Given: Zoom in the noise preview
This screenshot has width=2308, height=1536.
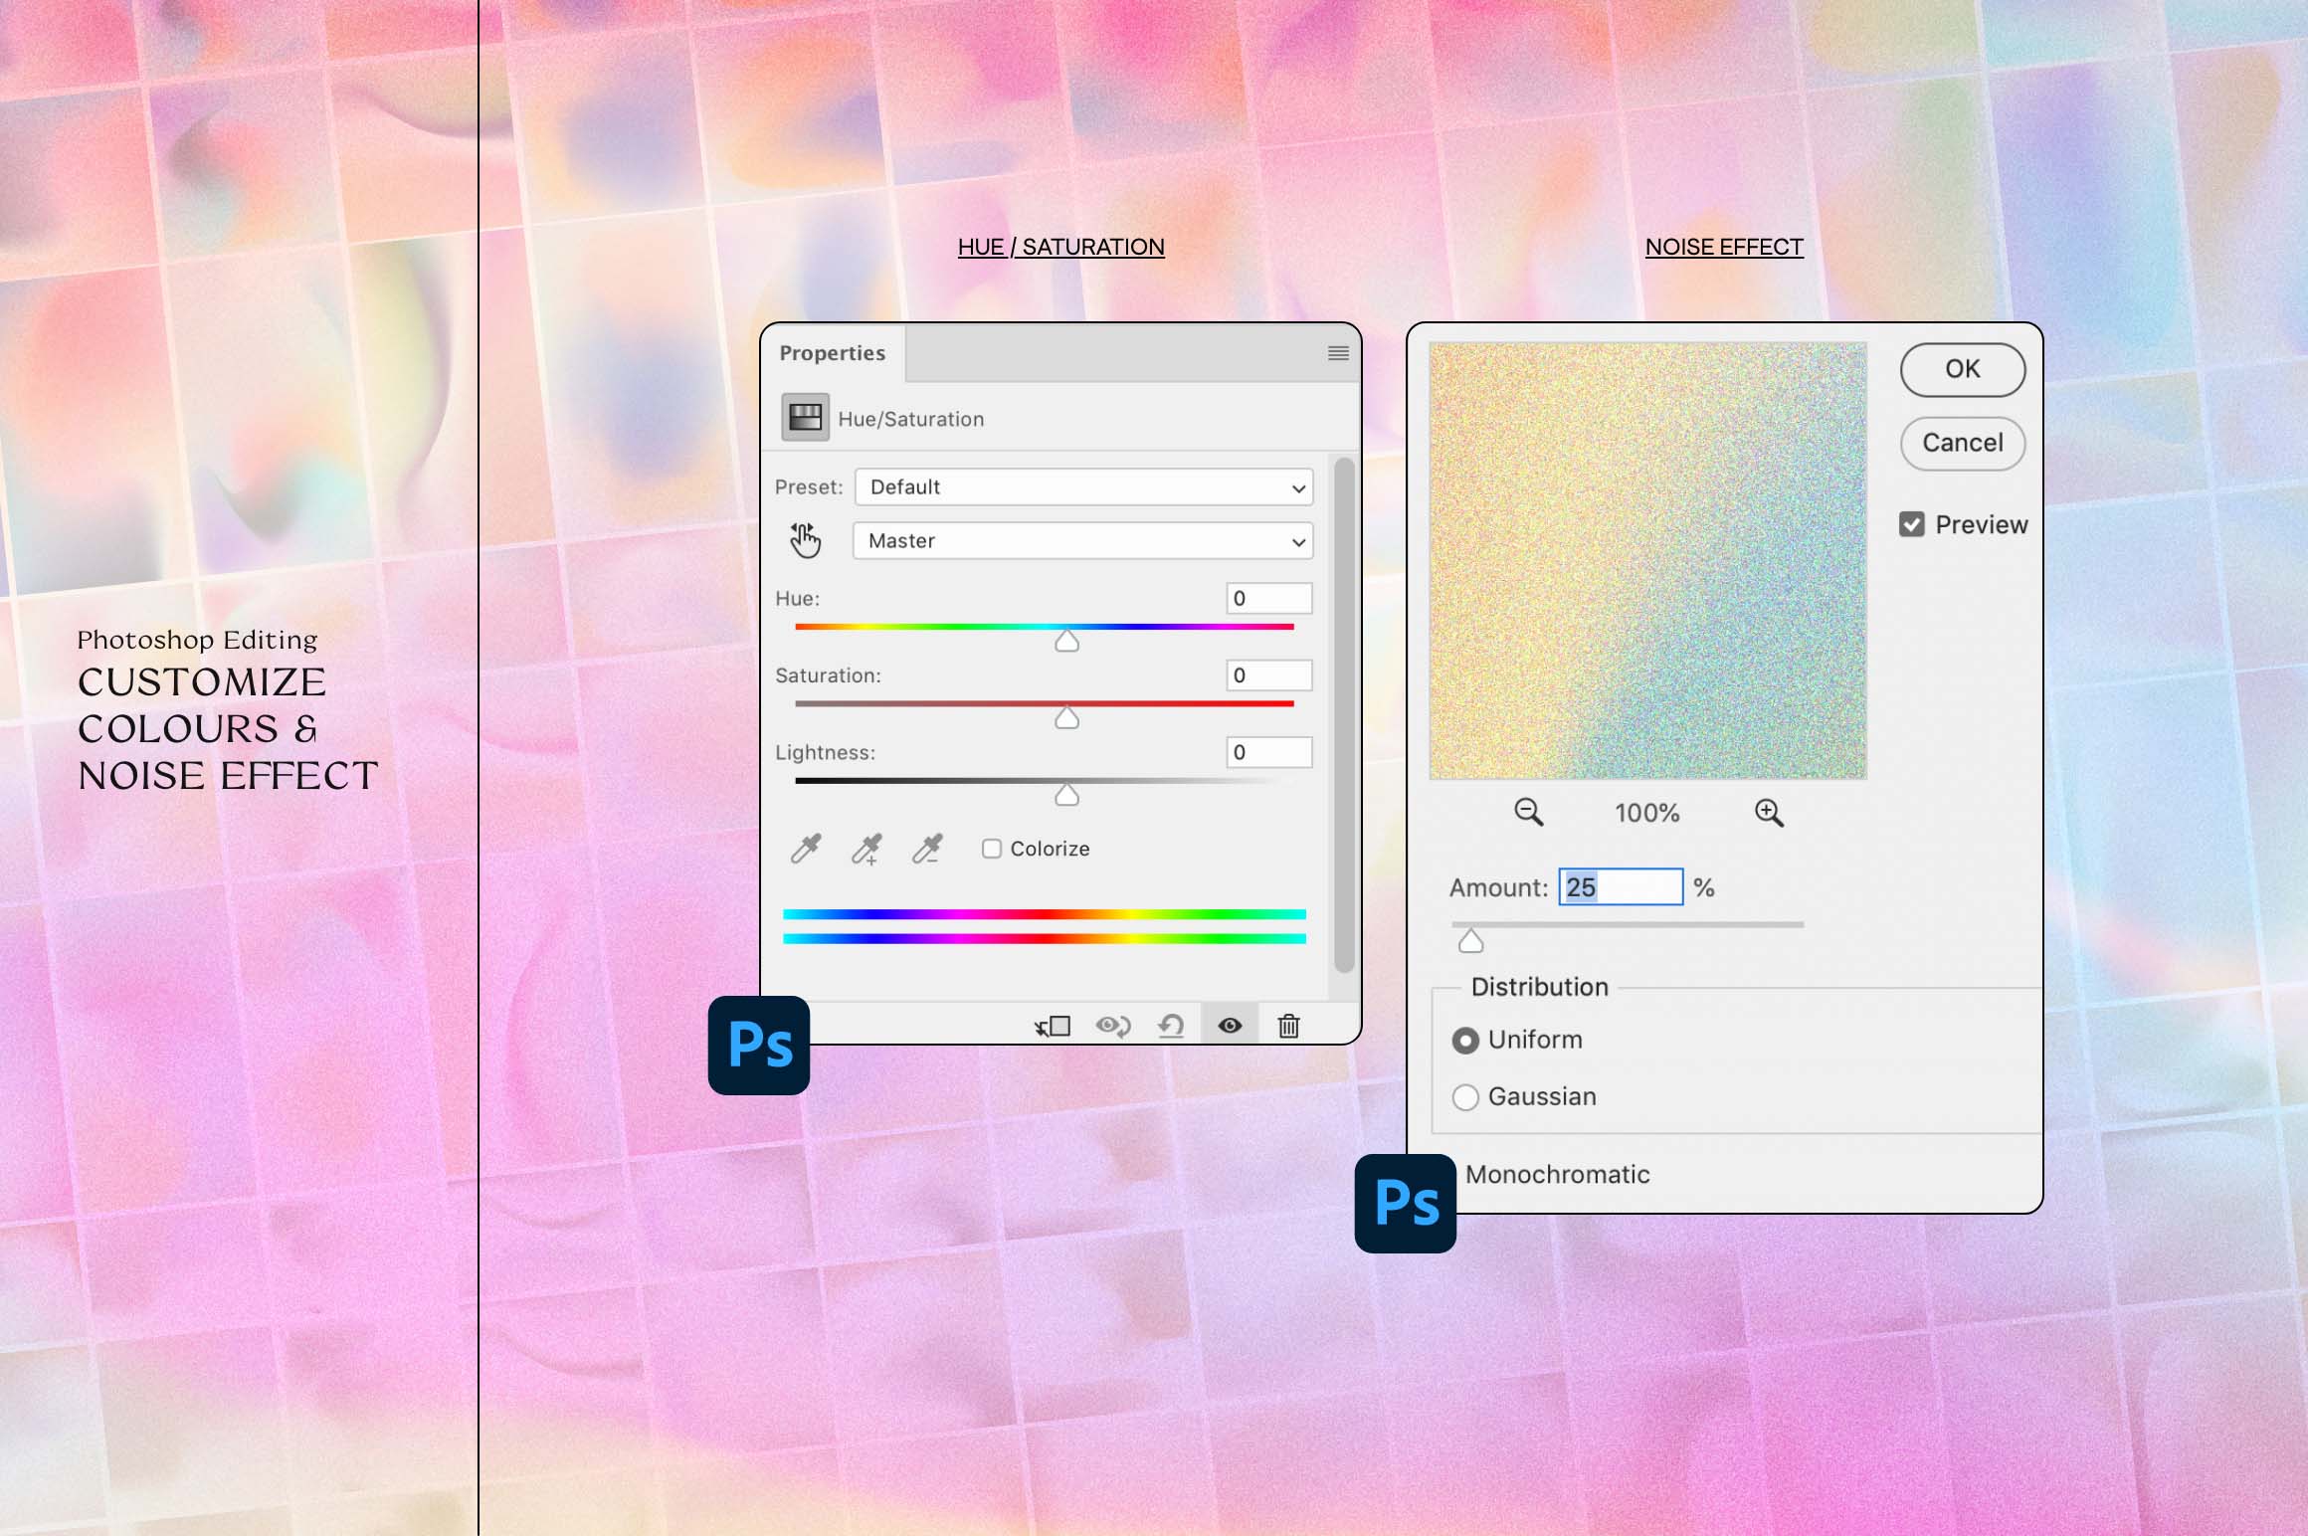Looking at the screenshot, I should click(x=1770, y=812).
